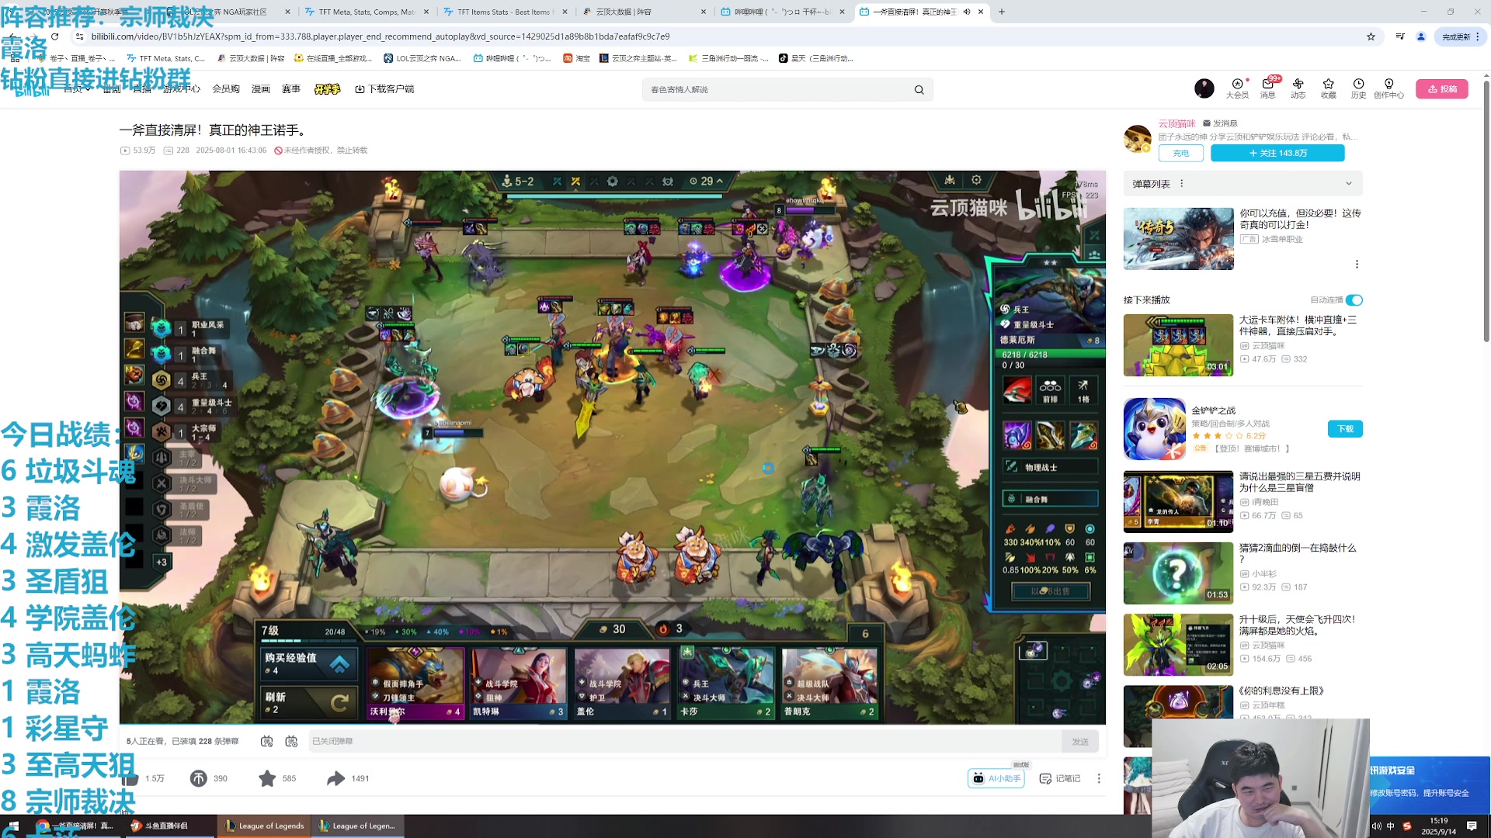Click 下载 for 金铲铲之战

1345,429
